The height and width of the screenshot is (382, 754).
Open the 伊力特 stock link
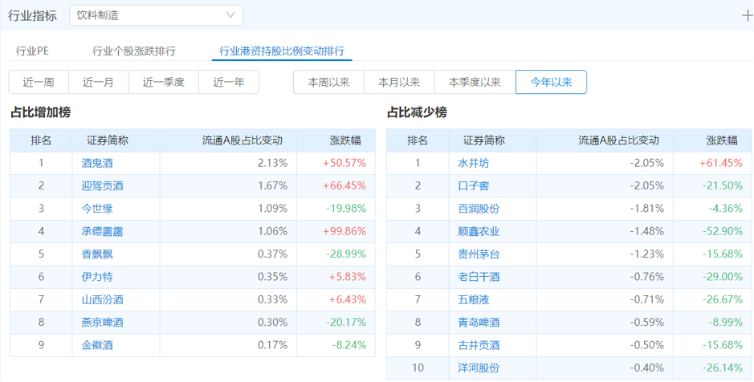[x=97, y=277]
